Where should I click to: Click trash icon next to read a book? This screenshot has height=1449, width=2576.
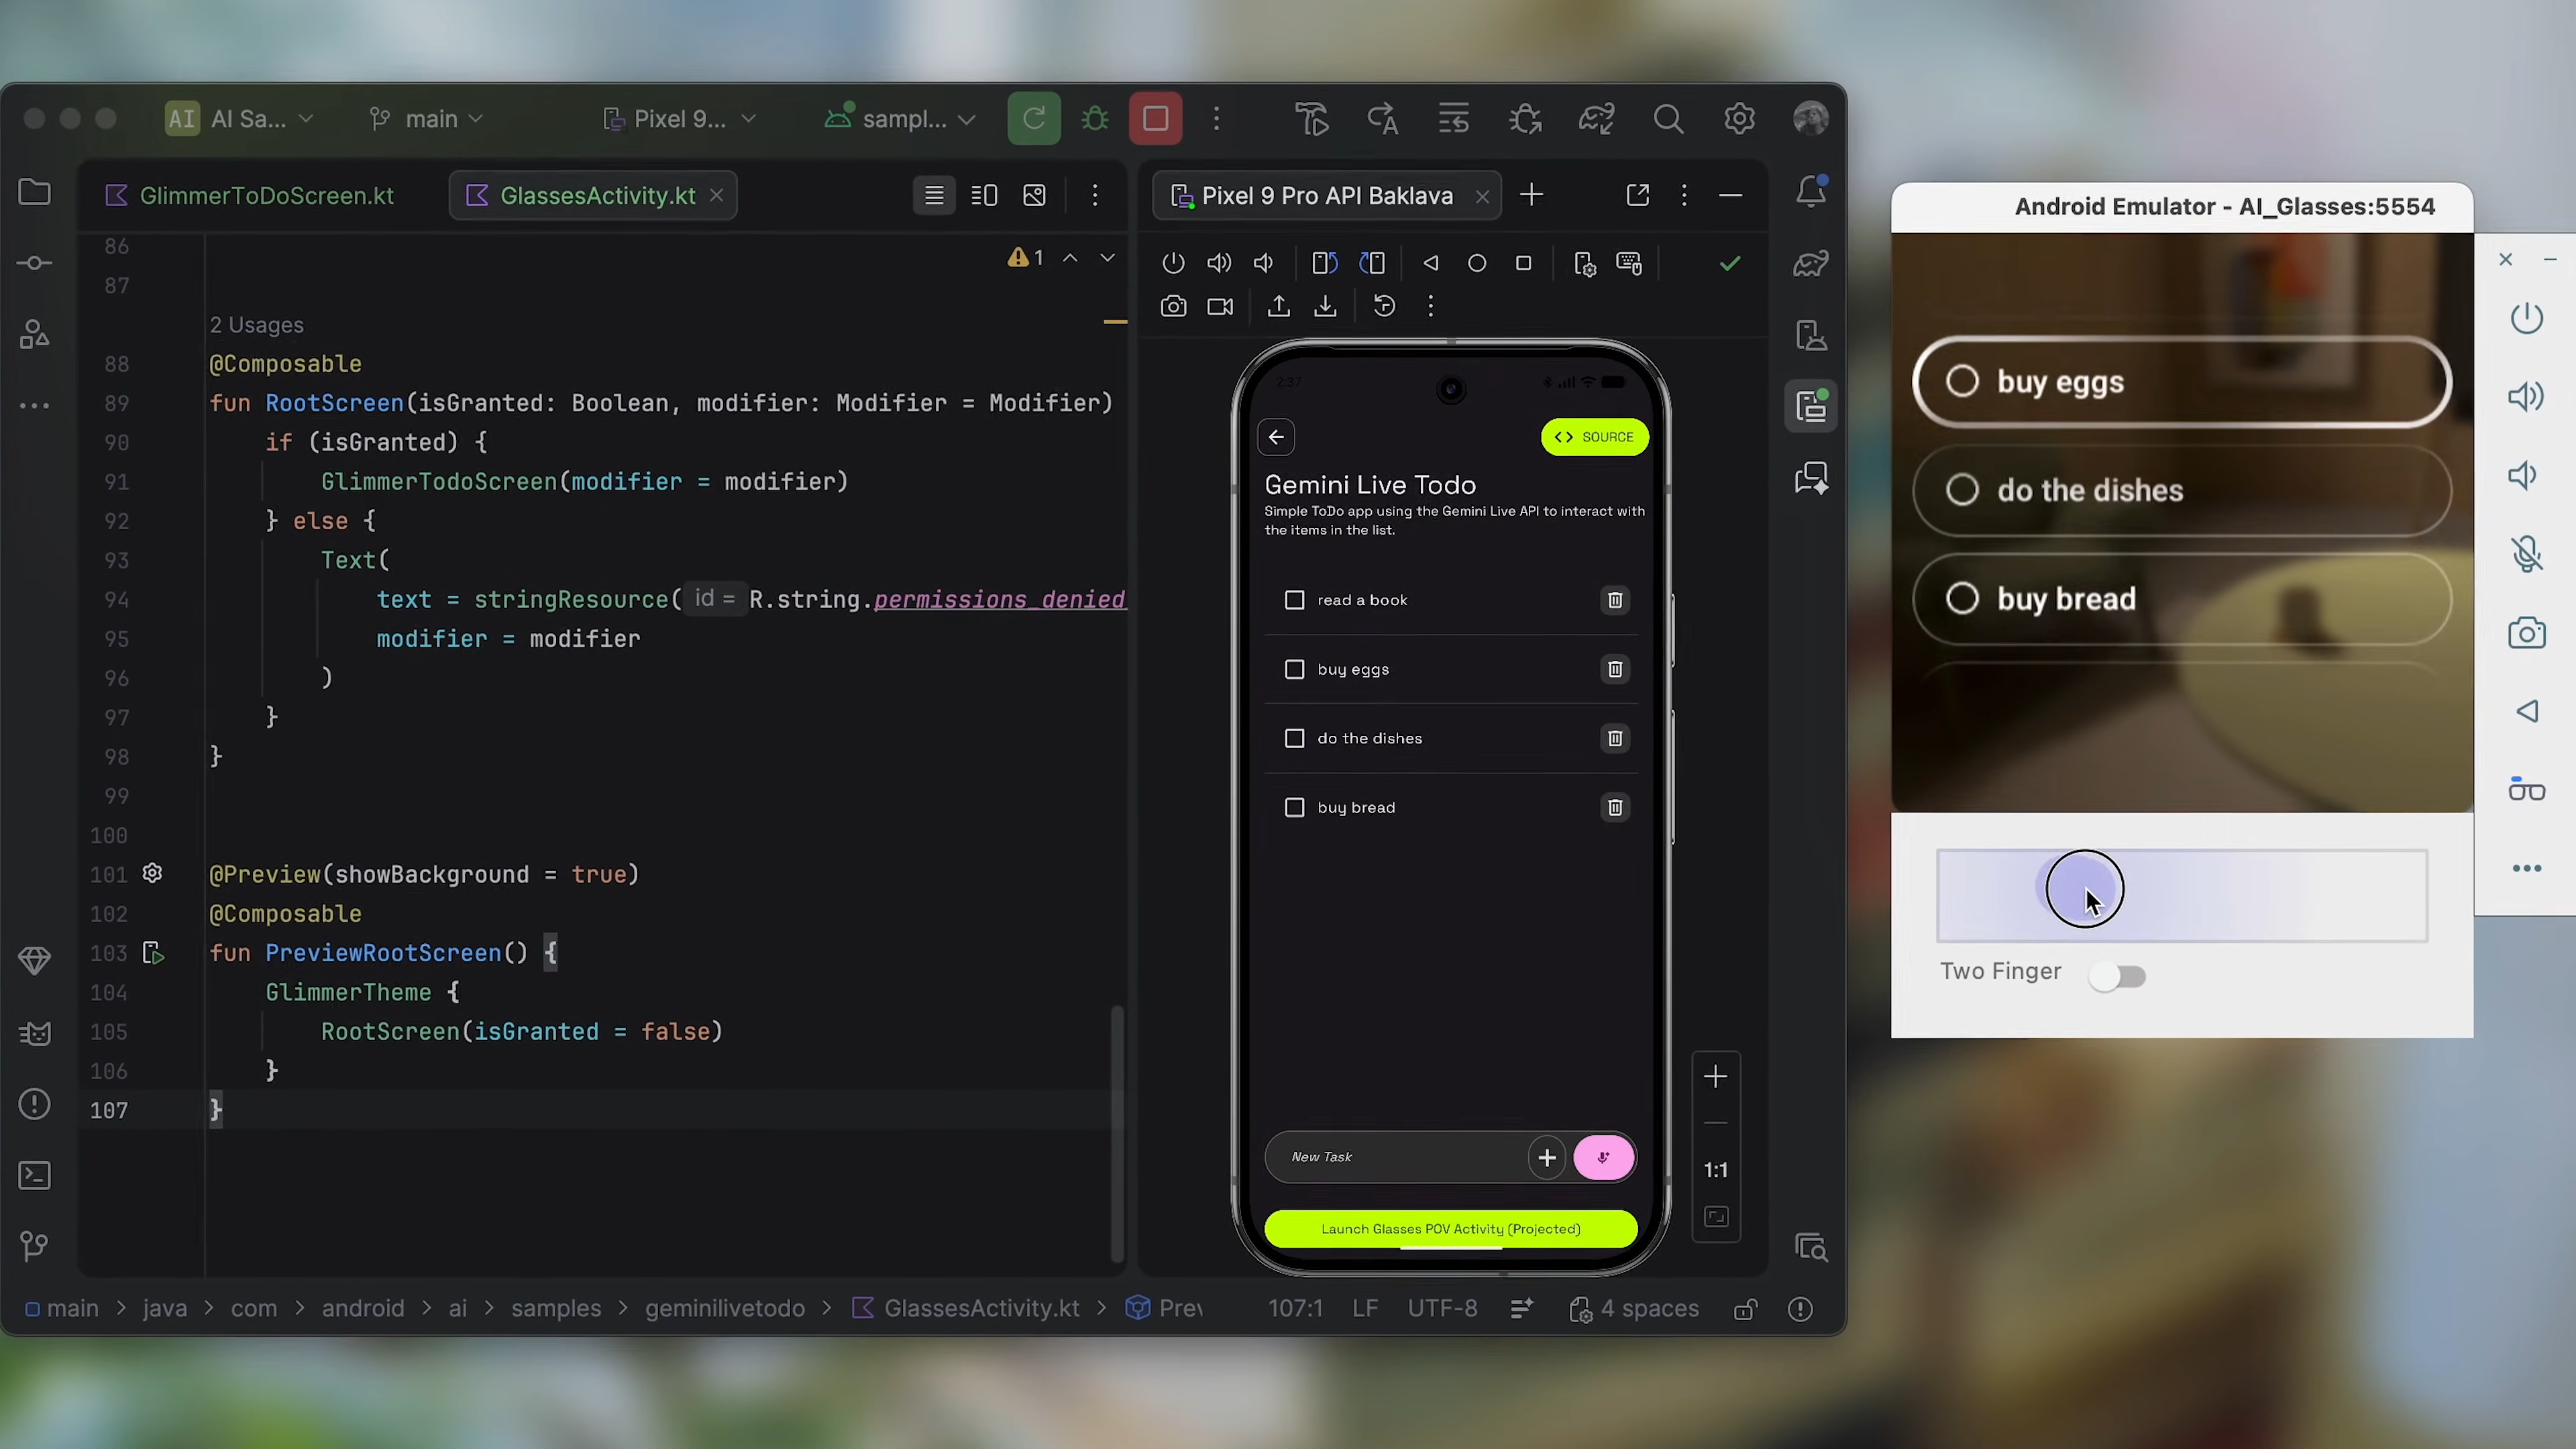point(1614,600)
